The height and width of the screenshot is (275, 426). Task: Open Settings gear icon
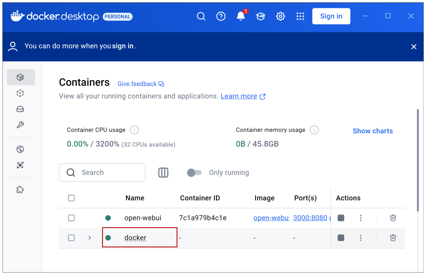tap(280, 16)
